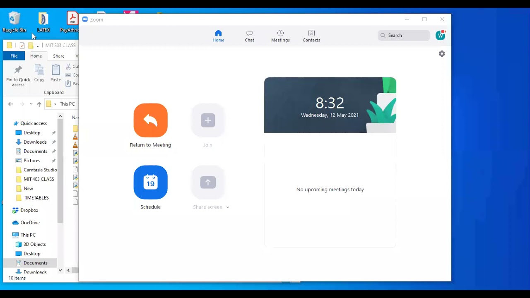Open recent locations dropdown in Explorer

[x=31, y=104]
